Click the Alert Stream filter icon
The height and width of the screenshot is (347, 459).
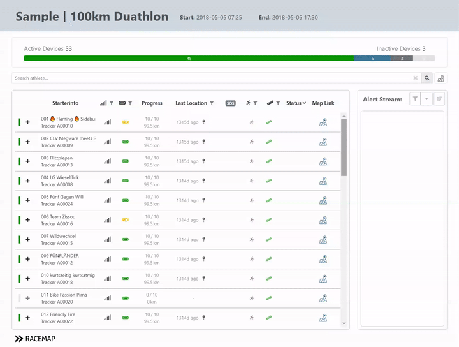[415, 99]
